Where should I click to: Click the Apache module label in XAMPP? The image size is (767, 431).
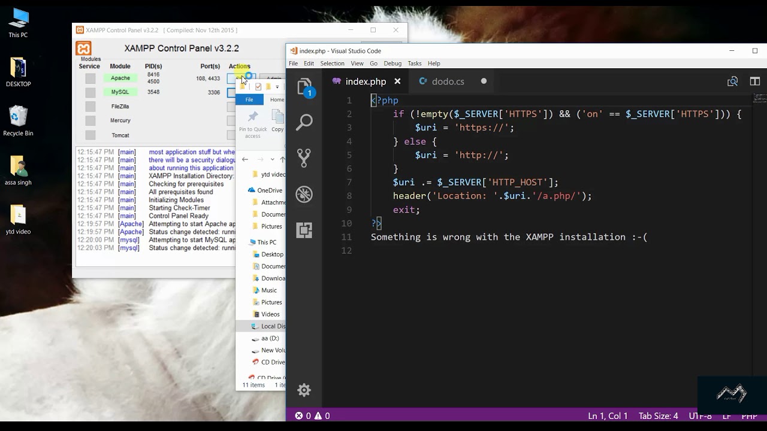coord(120,78)
